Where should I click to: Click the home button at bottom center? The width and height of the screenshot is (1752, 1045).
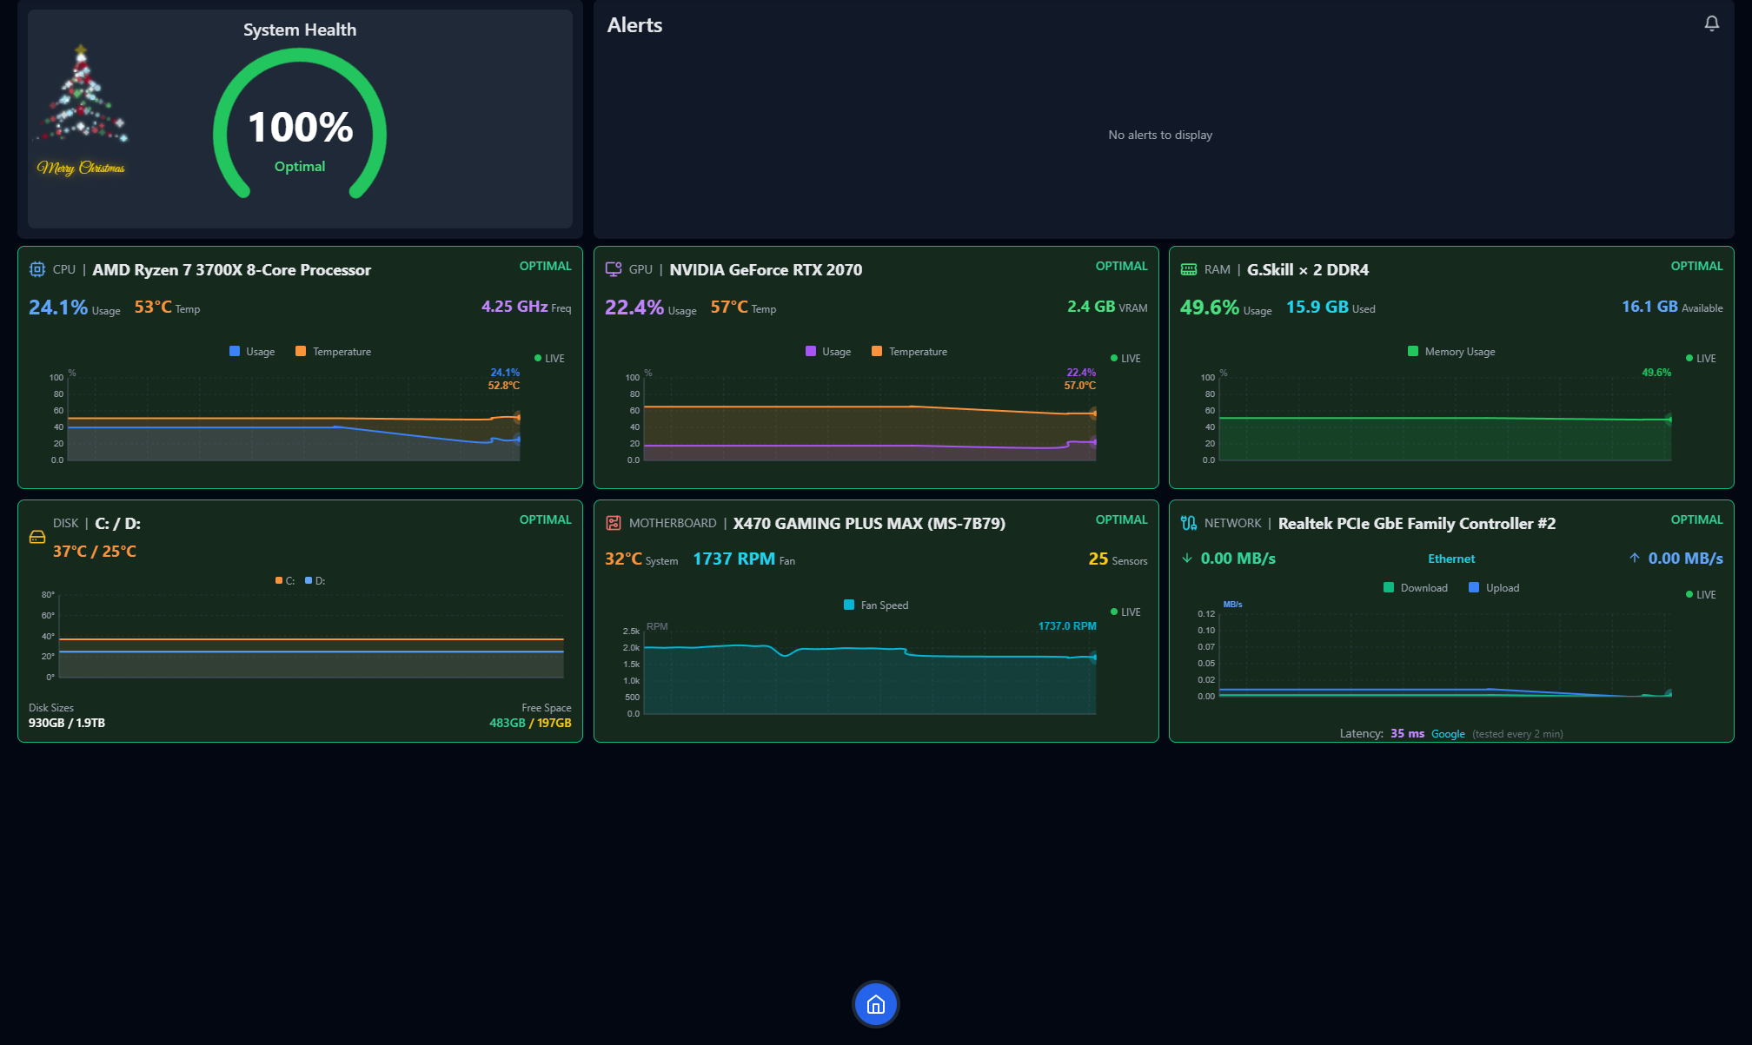(876, 1004)
